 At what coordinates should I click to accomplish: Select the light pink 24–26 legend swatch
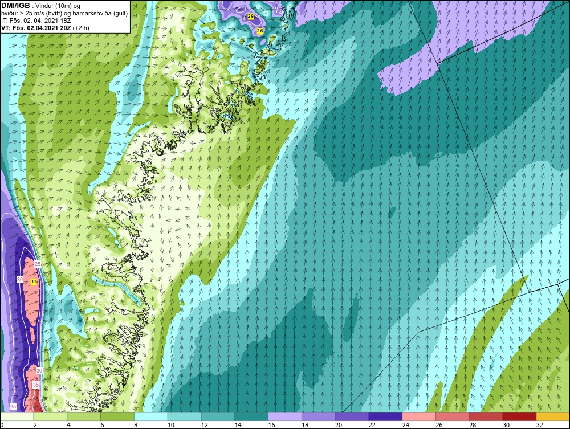click(x=419, y=416)
